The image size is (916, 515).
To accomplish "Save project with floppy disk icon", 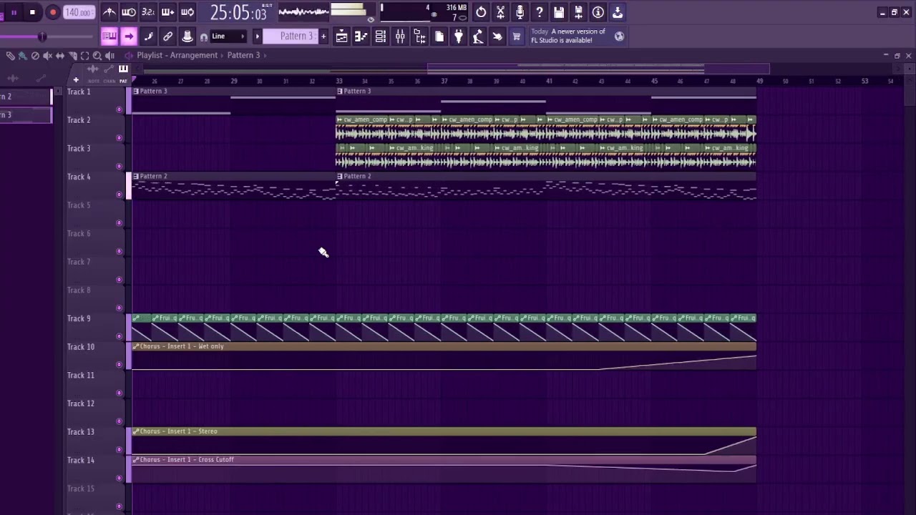I will click(559, 12).
